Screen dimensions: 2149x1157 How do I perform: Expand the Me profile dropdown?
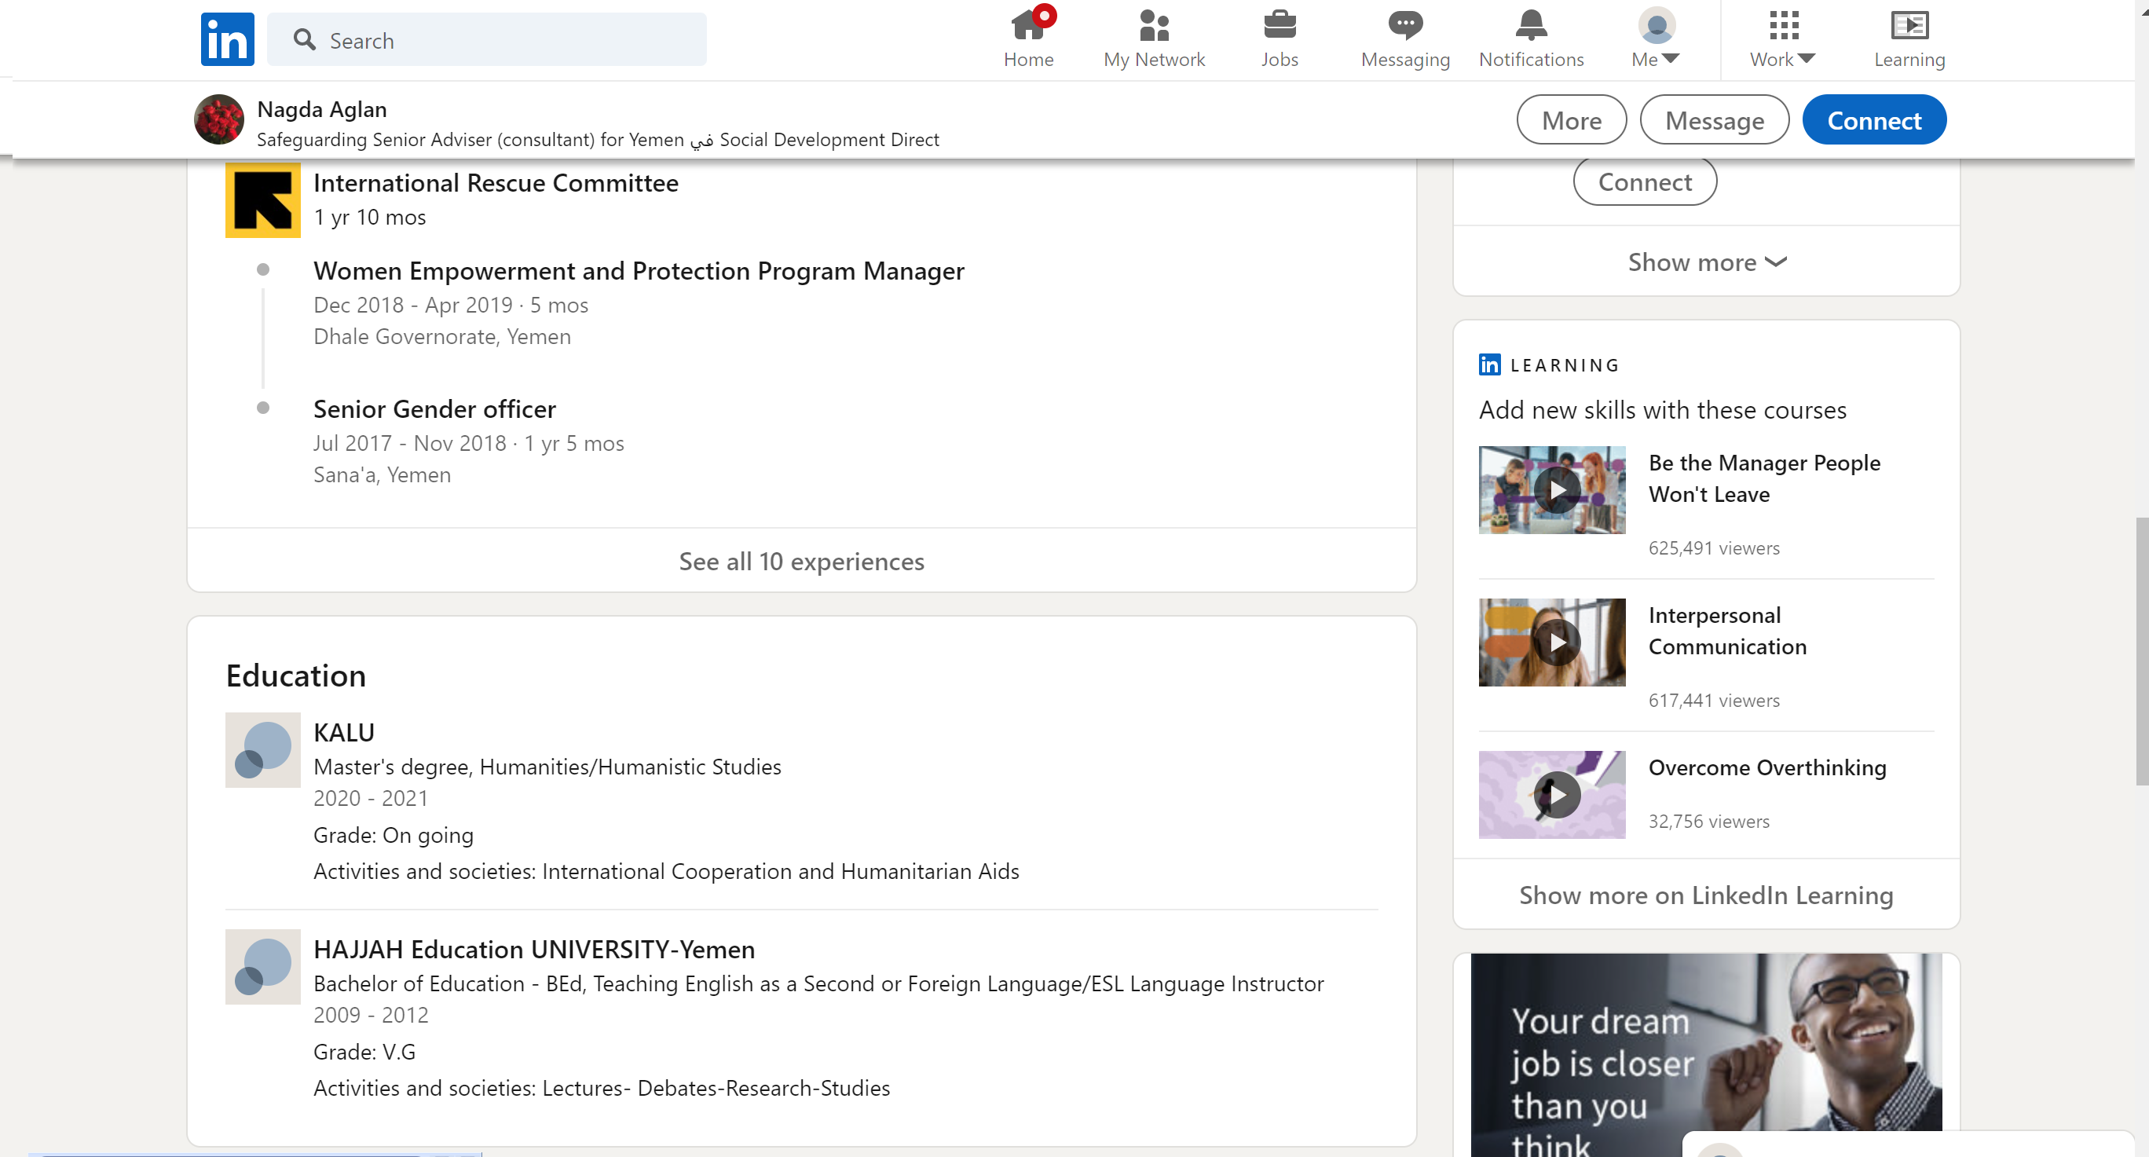[x=1656, y=38]
